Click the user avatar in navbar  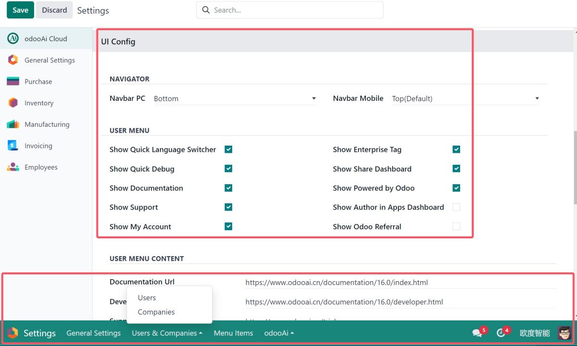point(564,333)
